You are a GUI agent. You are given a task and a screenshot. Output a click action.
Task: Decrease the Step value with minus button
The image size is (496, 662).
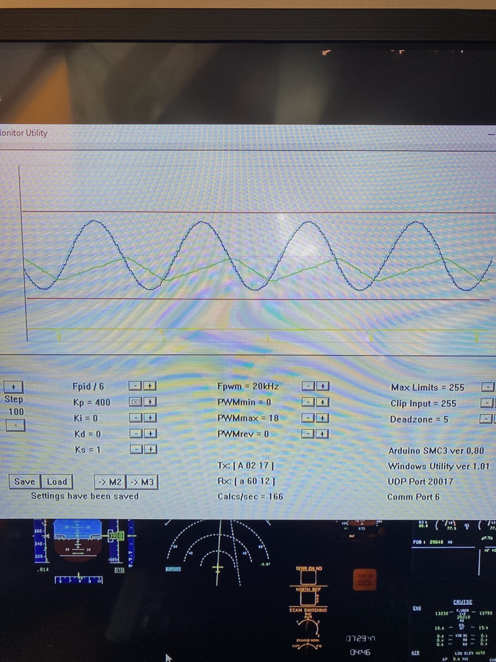[x=15, y=425]
